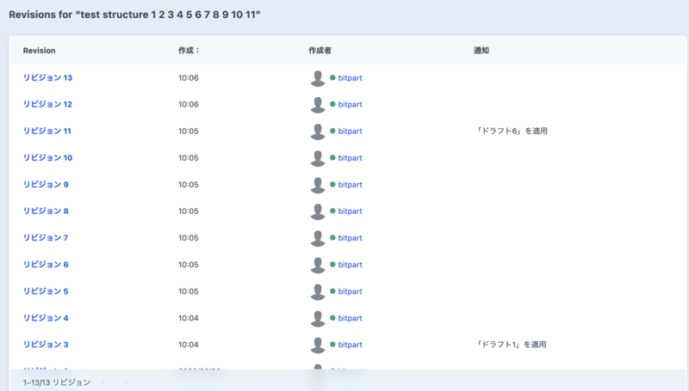
Task: Click bitpart author link in Revision 12 row
Action: click(x=350, y=105)
